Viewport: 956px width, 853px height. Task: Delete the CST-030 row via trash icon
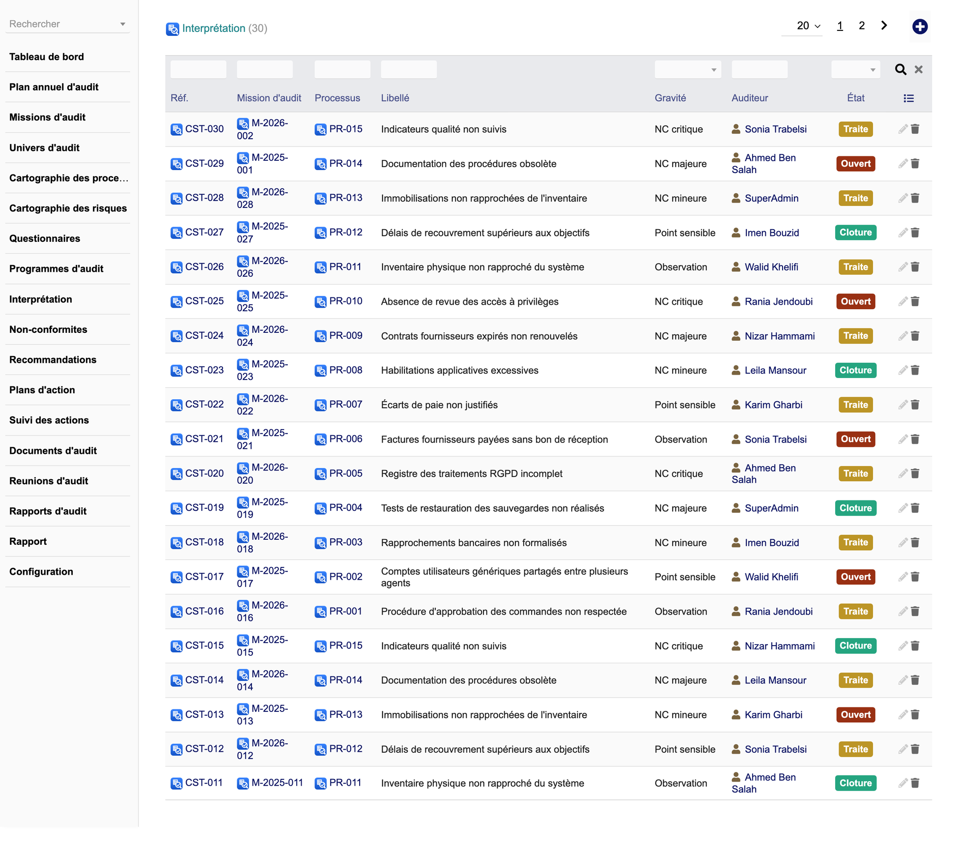coord(915,129)
